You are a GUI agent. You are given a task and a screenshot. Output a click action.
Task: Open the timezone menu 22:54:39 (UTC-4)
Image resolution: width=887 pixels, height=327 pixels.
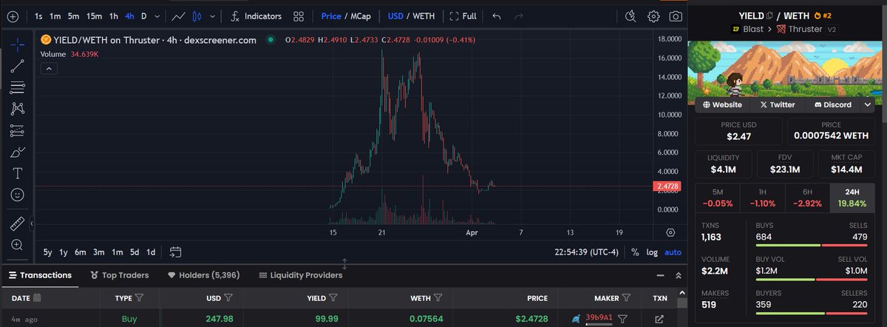[x=588, y=252]
